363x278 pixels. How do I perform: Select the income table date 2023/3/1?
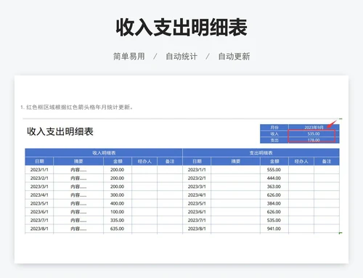tap(39, 187)
